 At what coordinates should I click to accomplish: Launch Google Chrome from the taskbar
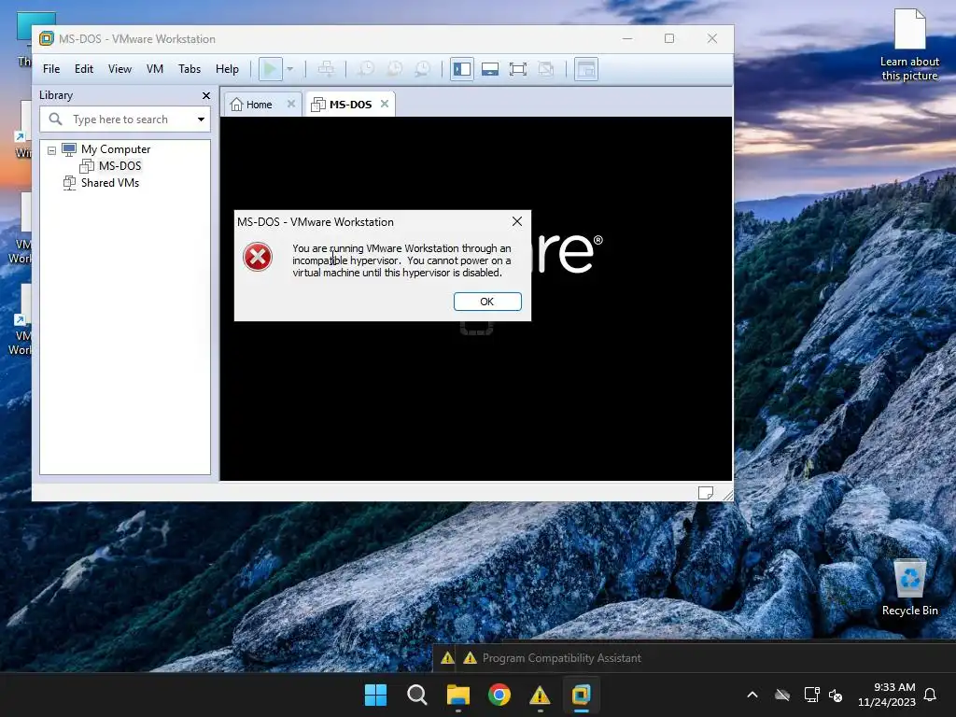click(499, 695)
